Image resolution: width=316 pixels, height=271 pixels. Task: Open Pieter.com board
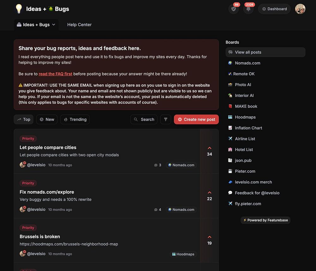[265, 171]
